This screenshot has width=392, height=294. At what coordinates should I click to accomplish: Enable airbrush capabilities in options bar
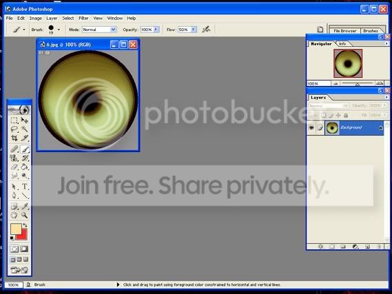click(206, 30)
